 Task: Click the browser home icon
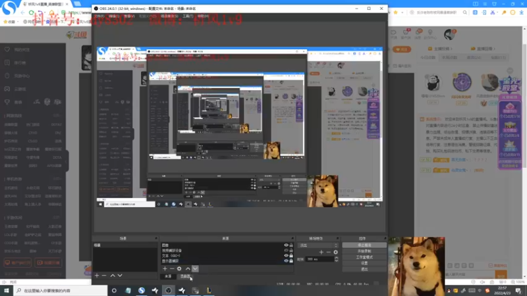pos(52,12)
